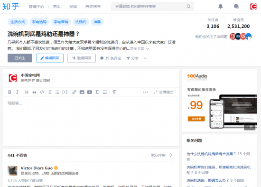Go to 首页 in top navigation

pyautogui.click(x=57, y=7)
